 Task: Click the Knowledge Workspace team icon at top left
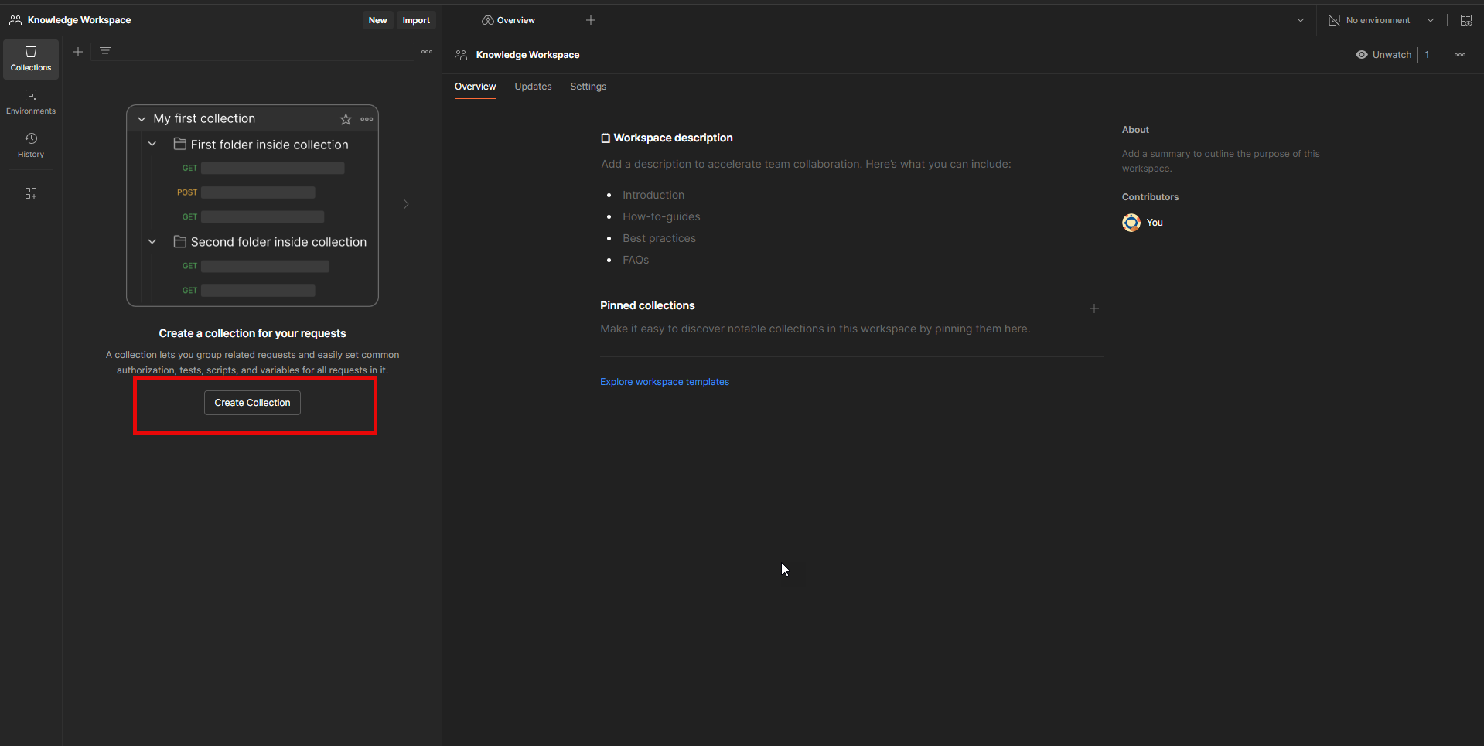click(x=15, y=20)
